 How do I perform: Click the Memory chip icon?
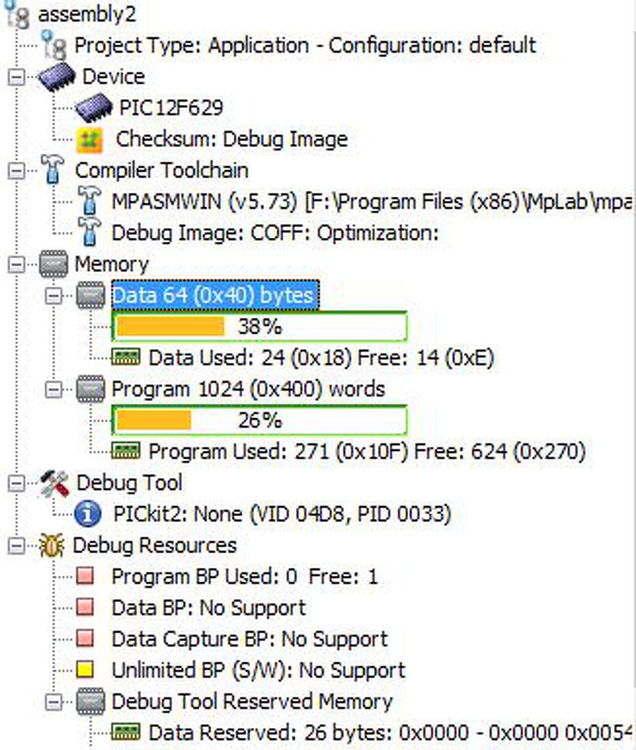pos(54,264)
